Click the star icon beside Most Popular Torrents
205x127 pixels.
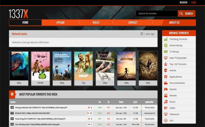(12, 94)
